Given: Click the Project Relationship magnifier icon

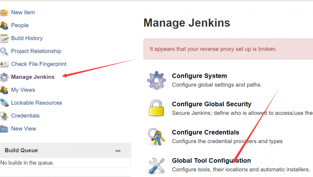Looking at the screenshot, I should click(4, 51).
